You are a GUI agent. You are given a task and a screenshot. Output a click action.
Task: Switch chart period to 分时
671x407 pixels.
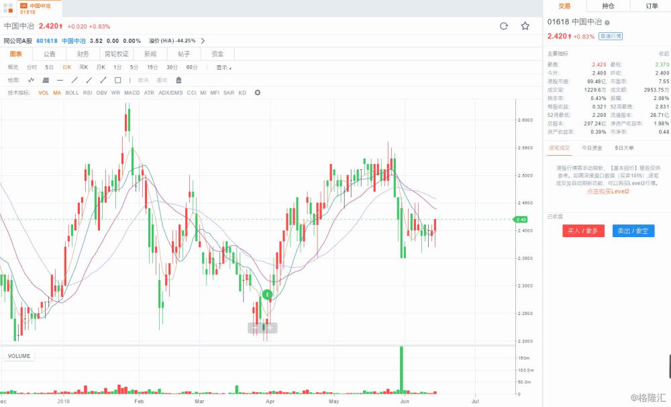(32, 67)
